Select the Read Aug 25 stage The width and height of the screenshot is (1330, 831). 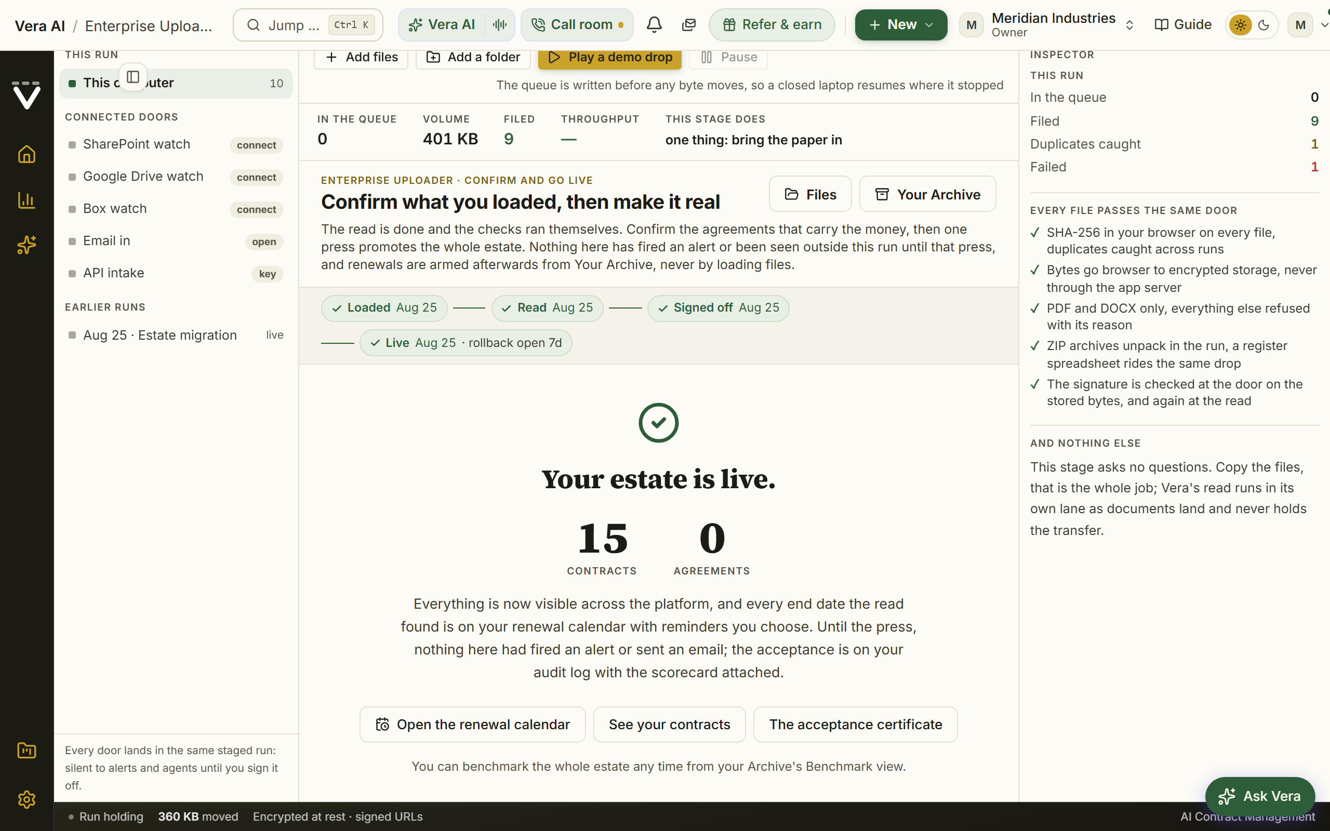pyautogui.click(x=547, y=308)
